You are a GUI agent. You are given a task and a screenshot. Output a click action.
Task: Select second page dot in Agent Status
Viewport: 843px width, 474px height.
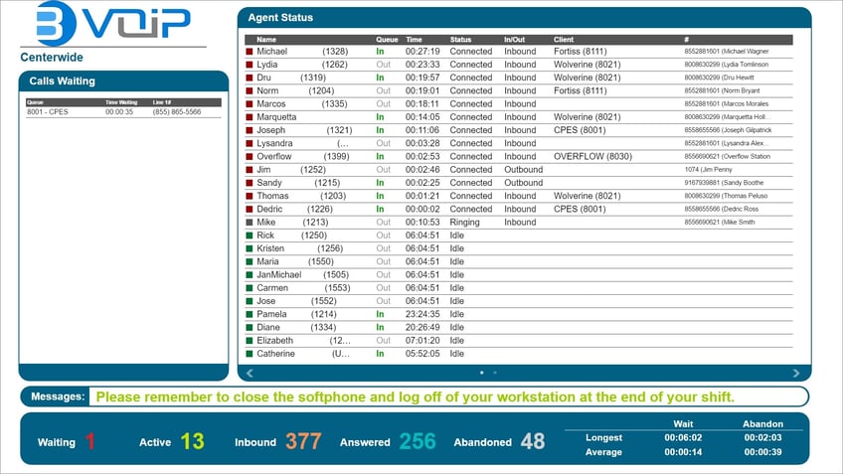click(495, 373)
